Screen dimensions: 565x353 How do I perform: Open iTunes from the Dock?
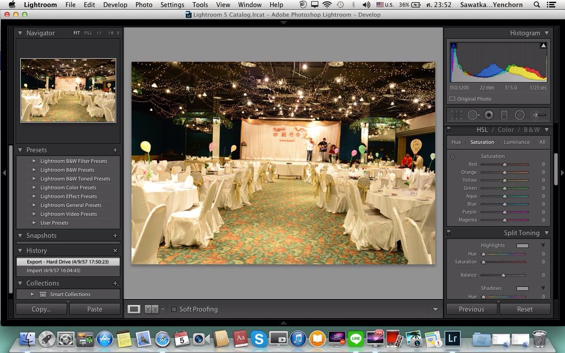click(x=298, y=339)
